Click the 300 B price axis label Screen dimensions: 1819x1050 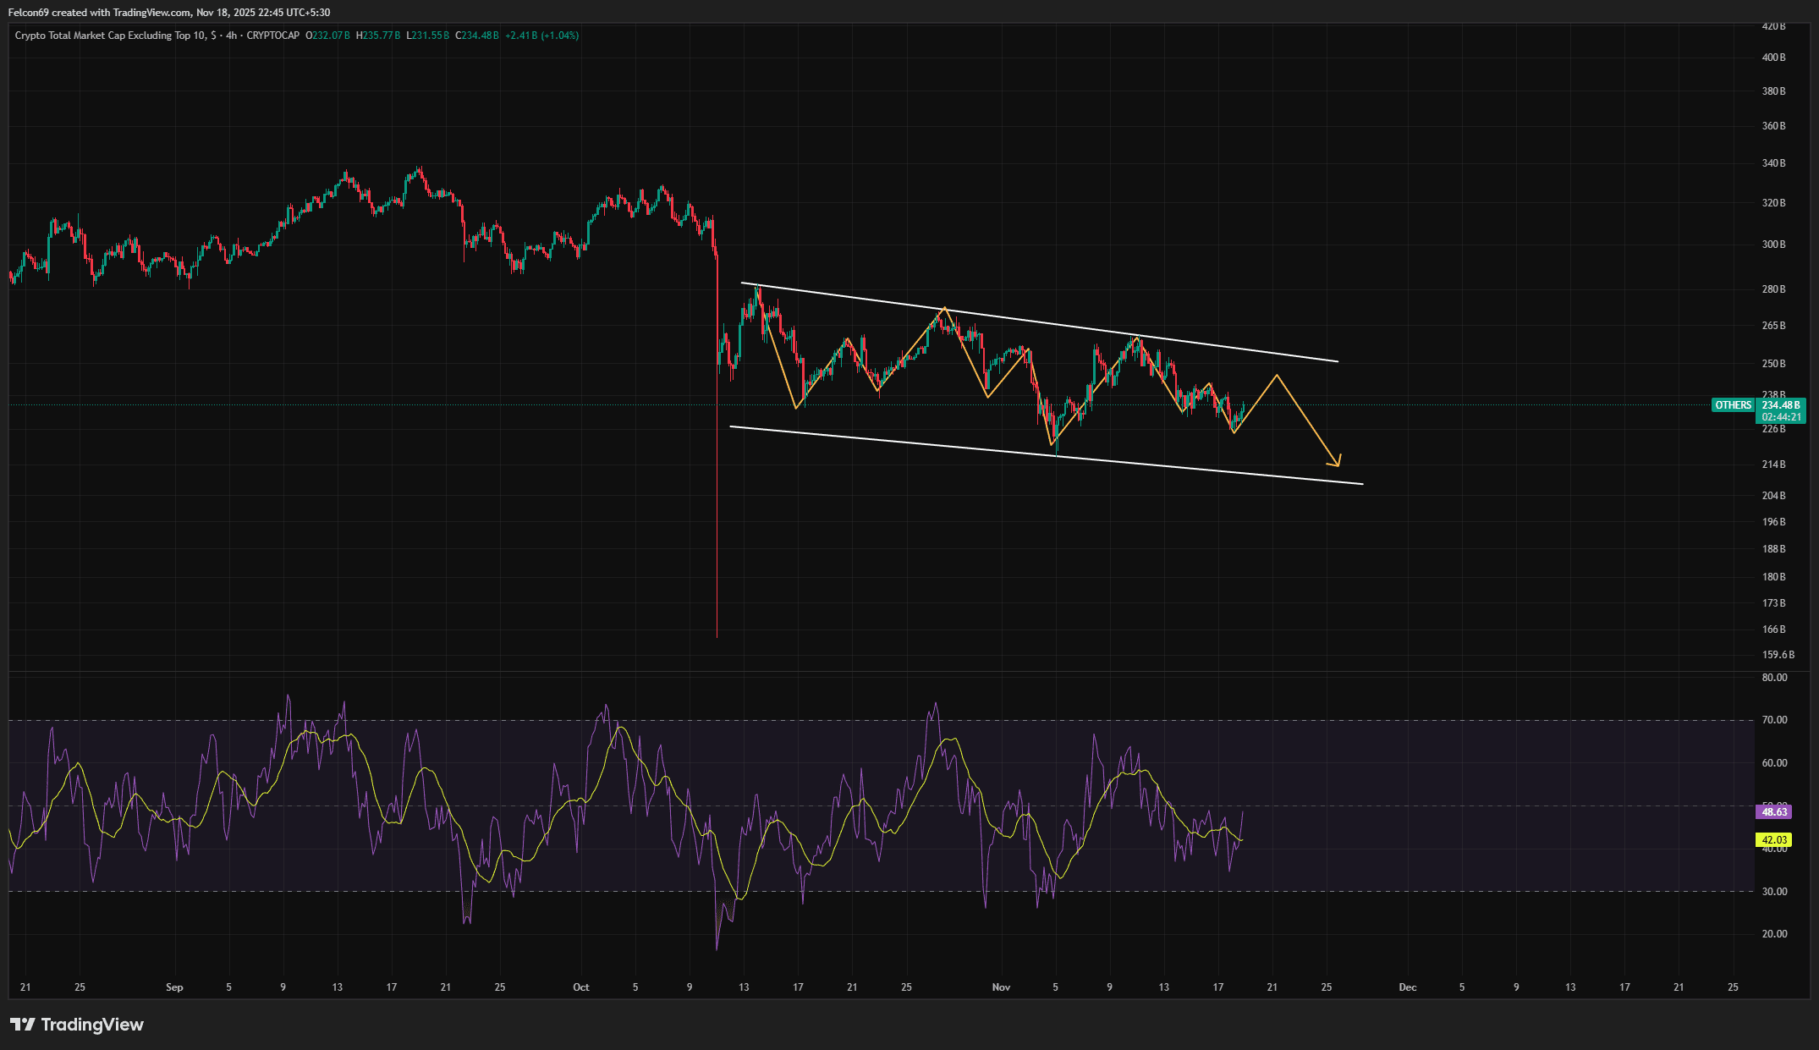pos(1773,245)
